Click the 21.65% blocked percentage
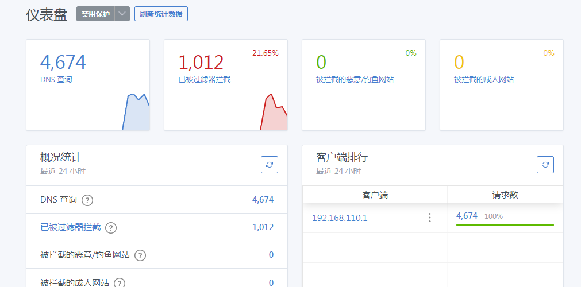The height and width of the screenshot is (287, 581). (266, 53)
